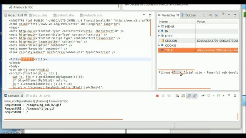This screenshot has width=246, height=138.
Task: Maximize the Variables view
Action: pos(235,15)
